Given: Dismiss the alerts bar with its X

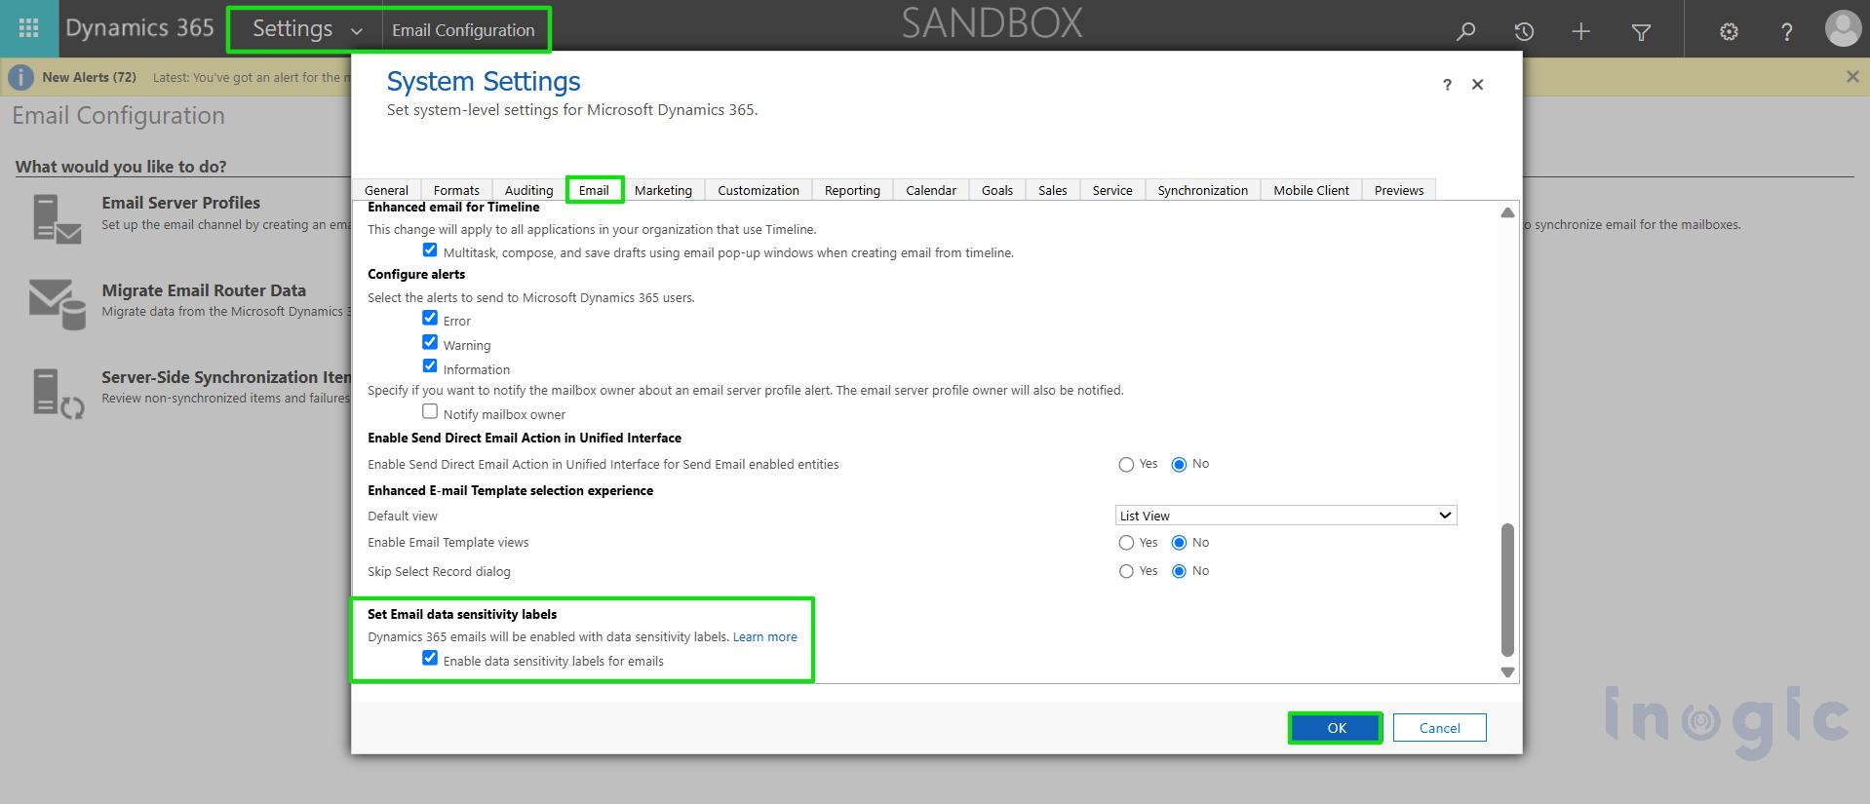Looking at the screenshot, I should (1852, 76).
